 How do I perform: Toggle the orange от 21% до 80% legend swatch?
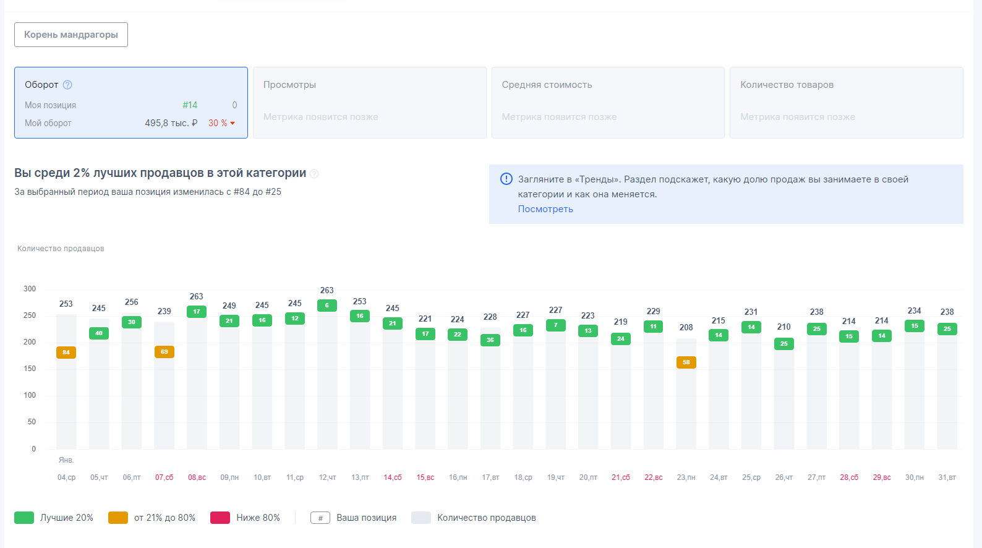tap(118, 518)
